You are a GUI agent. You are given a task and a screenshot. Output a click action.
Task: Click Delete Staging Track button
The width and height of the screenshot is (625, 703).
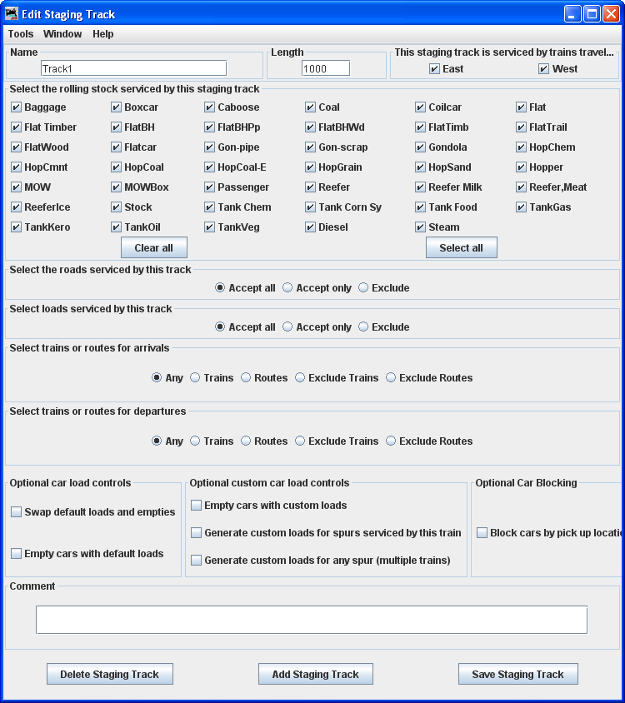[x=110, y=675]
